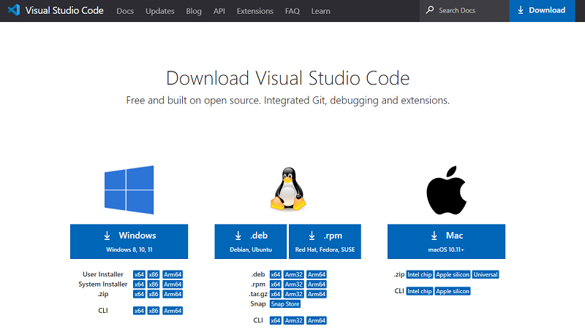Click the top-right Download button
585x329 pixels.
tap(542, 11)
